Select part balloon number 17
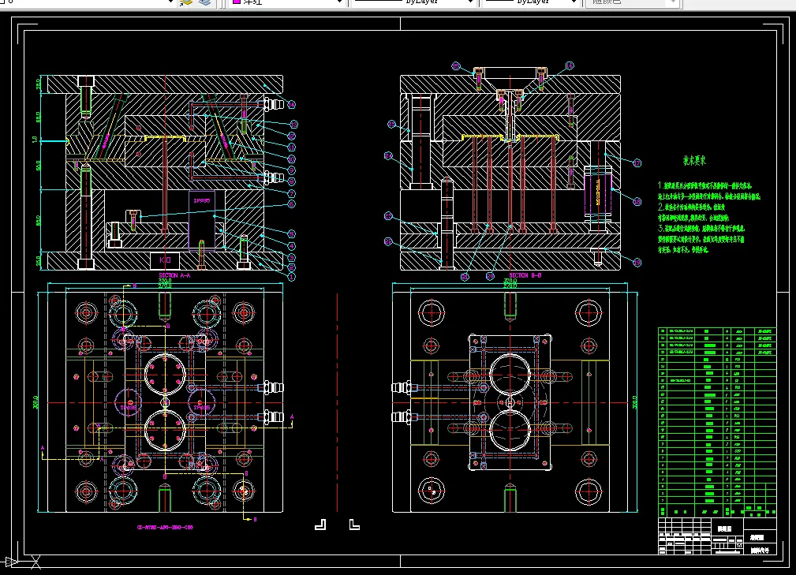The image size is (796, 575). click(637, 163)
